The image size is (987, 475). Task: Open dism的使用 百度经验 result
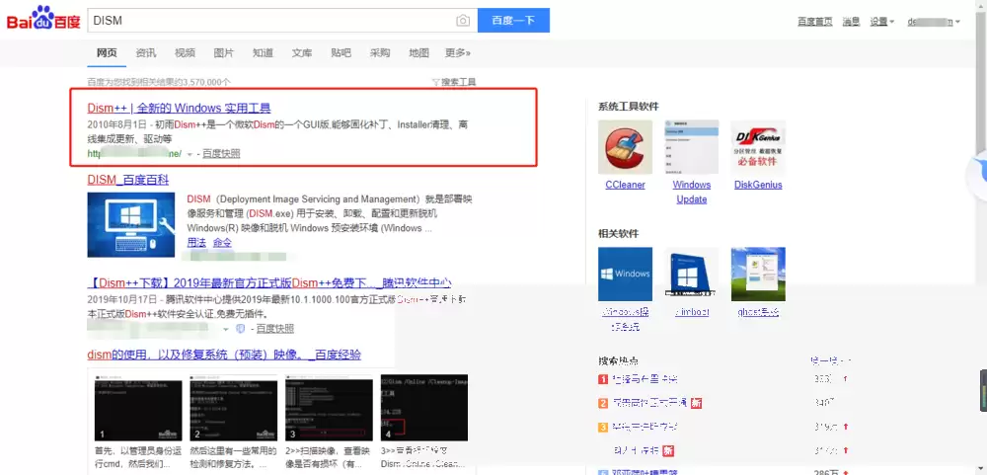point(224,355)
